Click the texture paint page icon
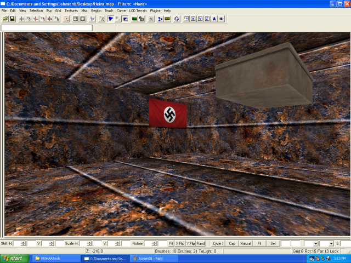 coord(101,19)
